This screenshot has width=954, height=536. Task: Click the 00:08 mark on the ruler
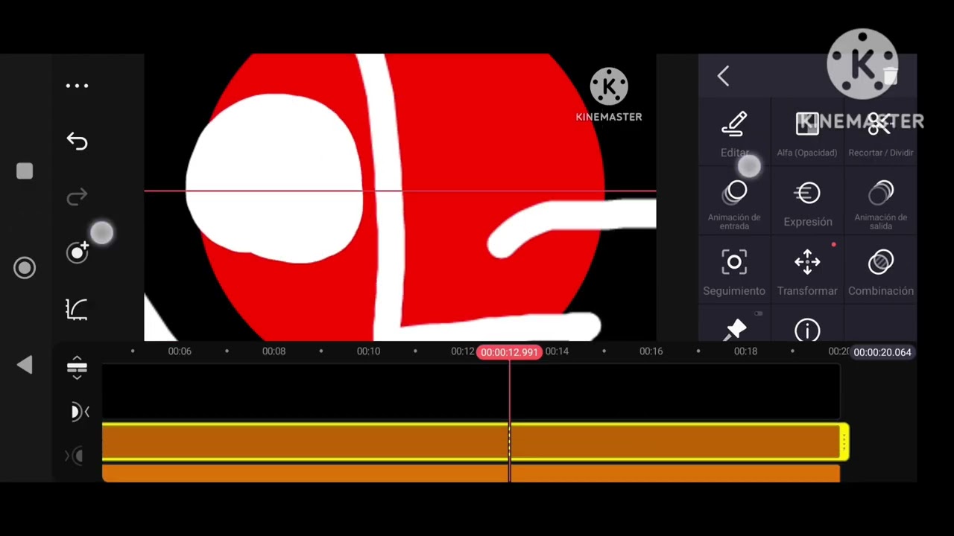pos(274,351)
